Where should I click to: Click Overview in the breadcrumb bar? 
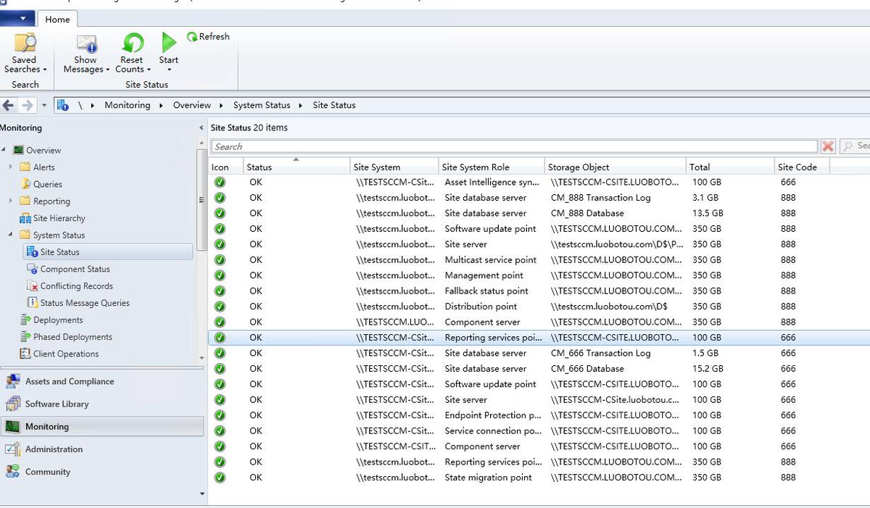tap(192, 105)
